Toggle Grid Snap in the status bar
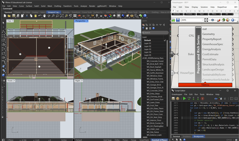The width and height of the screenshot is (239, 141). pyautogui.click(x=107, y=140)
